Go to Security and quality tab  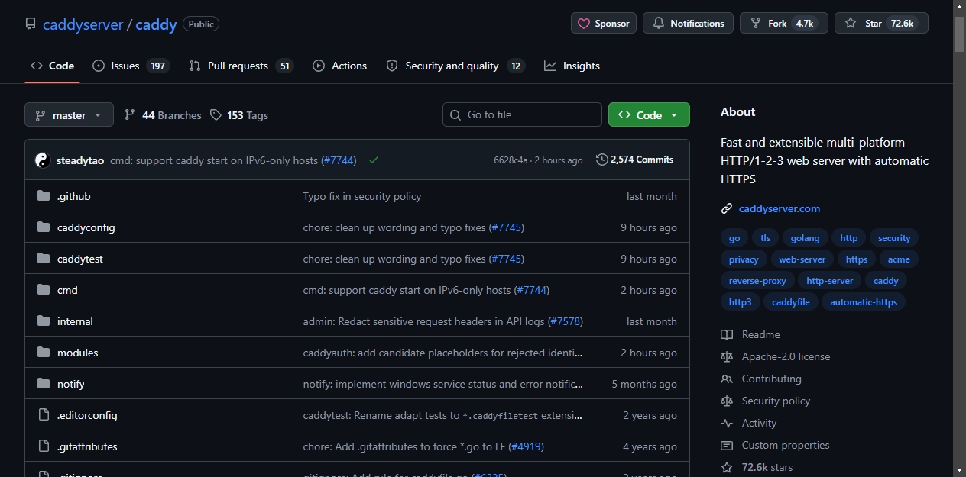tap(455, 66)
